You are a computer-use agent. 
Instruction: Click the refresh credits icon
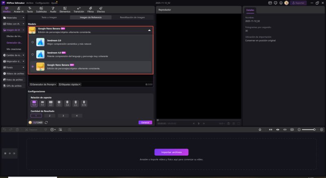click(x=46, y=122)
